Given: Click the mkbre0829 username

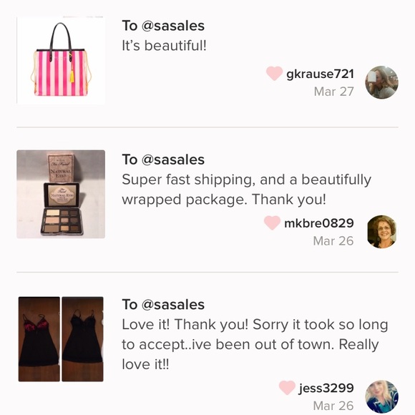Looking at the screenshot, I should coord(319,223).
